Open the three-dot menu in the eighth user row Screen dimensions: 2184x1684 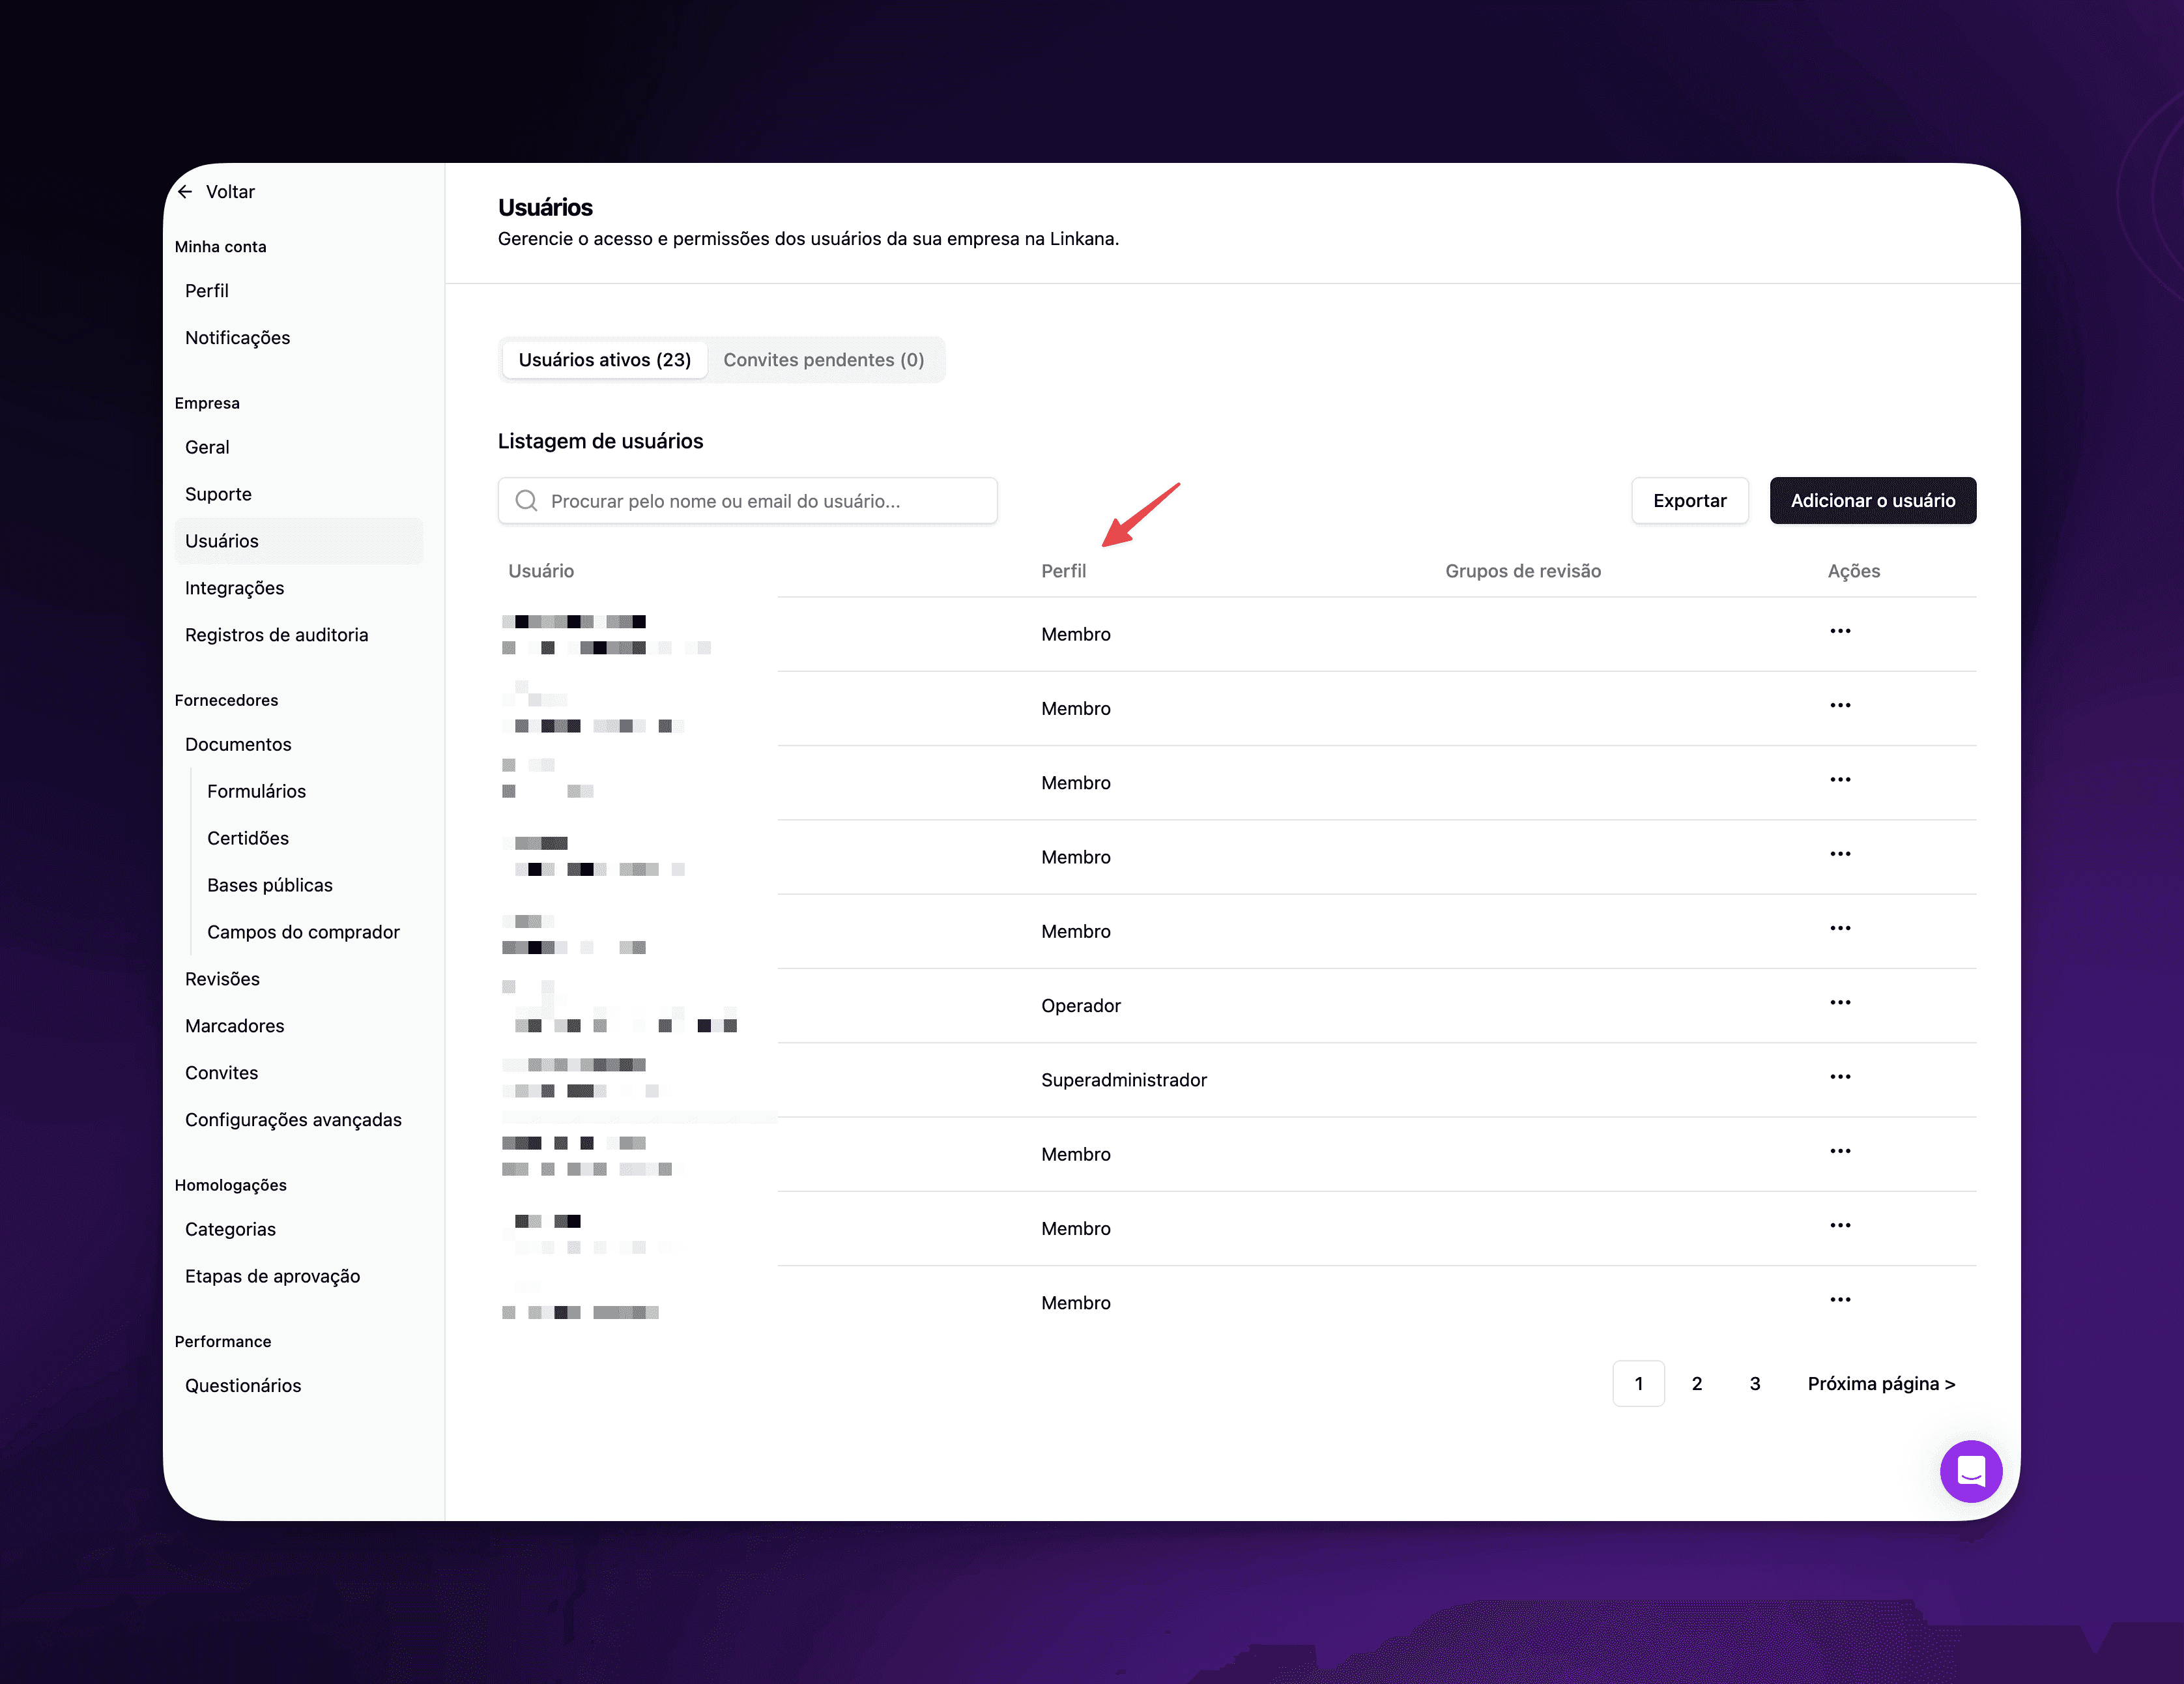click(x=1840, y=1152)
